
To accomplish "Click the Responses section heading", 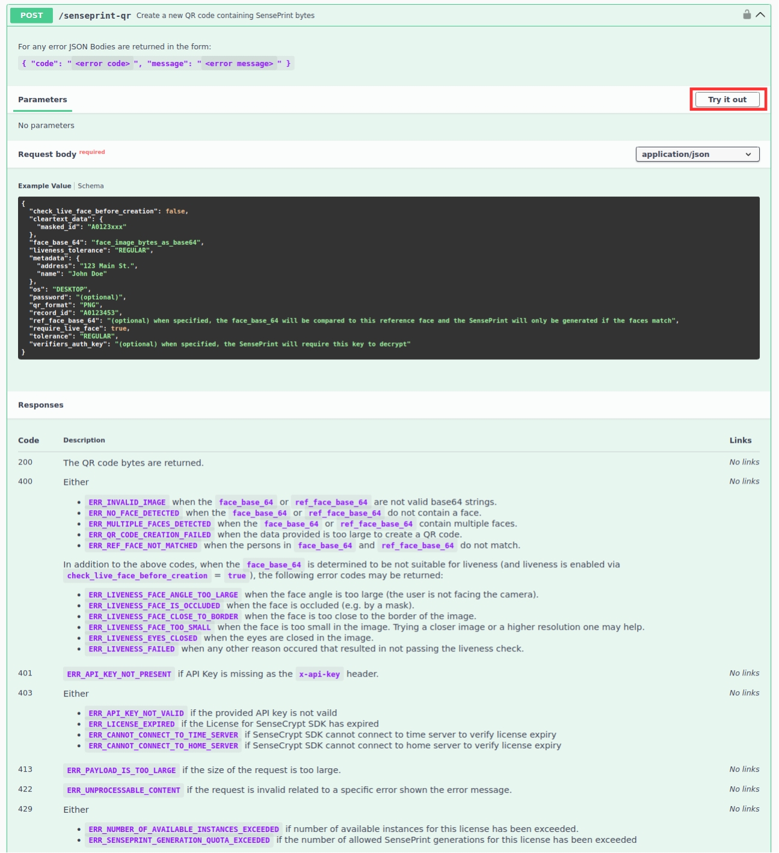I will (x=40, y=405).
